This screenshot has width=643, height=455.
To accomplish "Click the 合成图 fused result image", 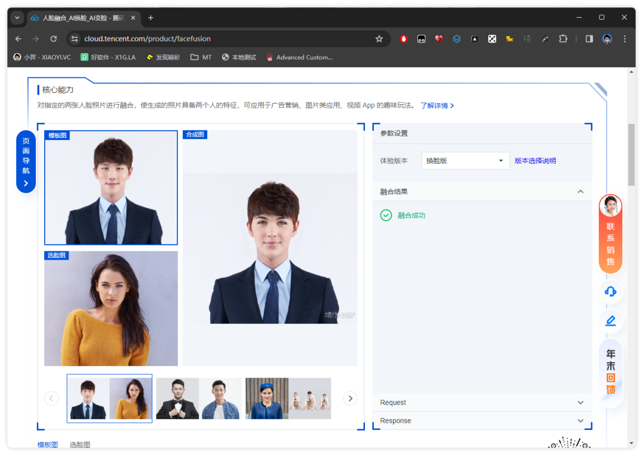I will pos(270,248).
